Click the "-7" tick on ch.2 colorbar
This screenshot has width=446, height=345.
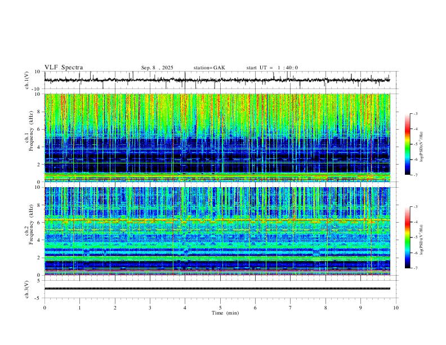click(x=415, y=268)
